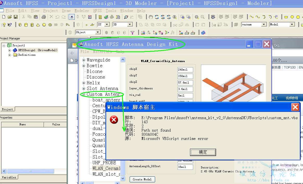This screenshot has height=184, width=303.
Task: Click the New project icon in the toolbar
Action: (x=4, y=17)
